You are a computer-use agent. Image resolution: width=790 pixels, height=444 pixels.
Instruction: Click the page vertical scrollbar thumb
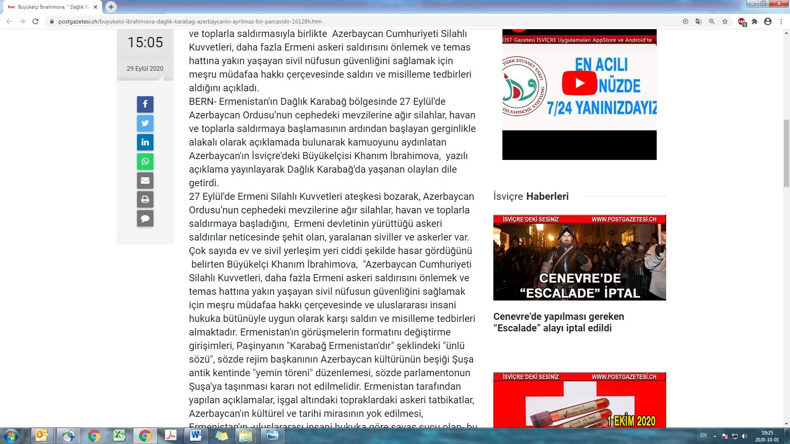coord(786,154)
